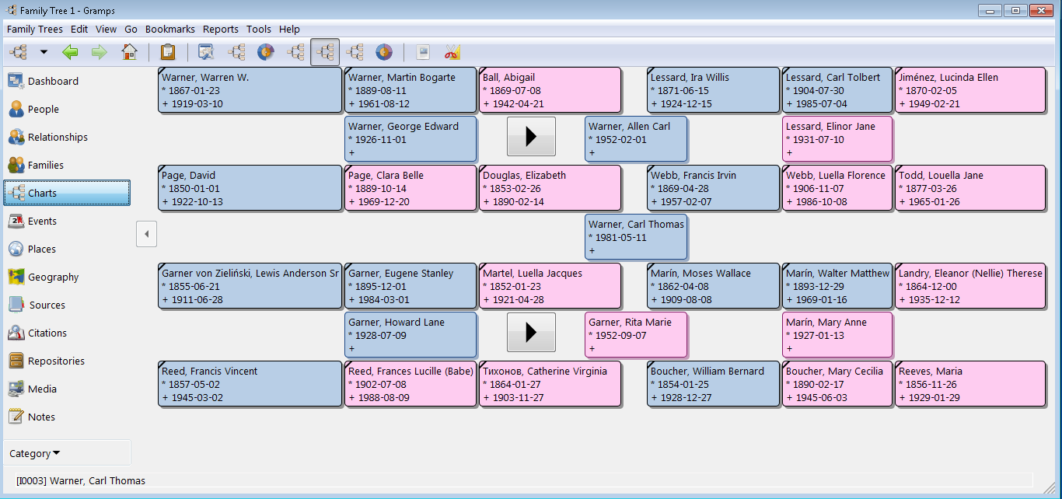Open the Category dropdown in the sidebar

coord(67,453)
